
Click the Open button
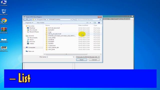[81, 60]
